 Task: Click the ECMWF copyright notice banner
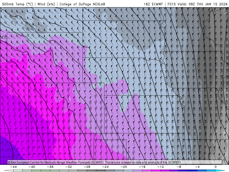[x=115, y=162]
